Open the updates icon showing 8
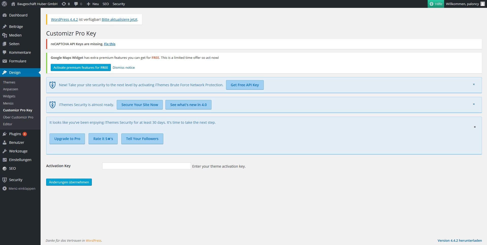The width and height of the screenshot is (487, 245). click(66, 4)
